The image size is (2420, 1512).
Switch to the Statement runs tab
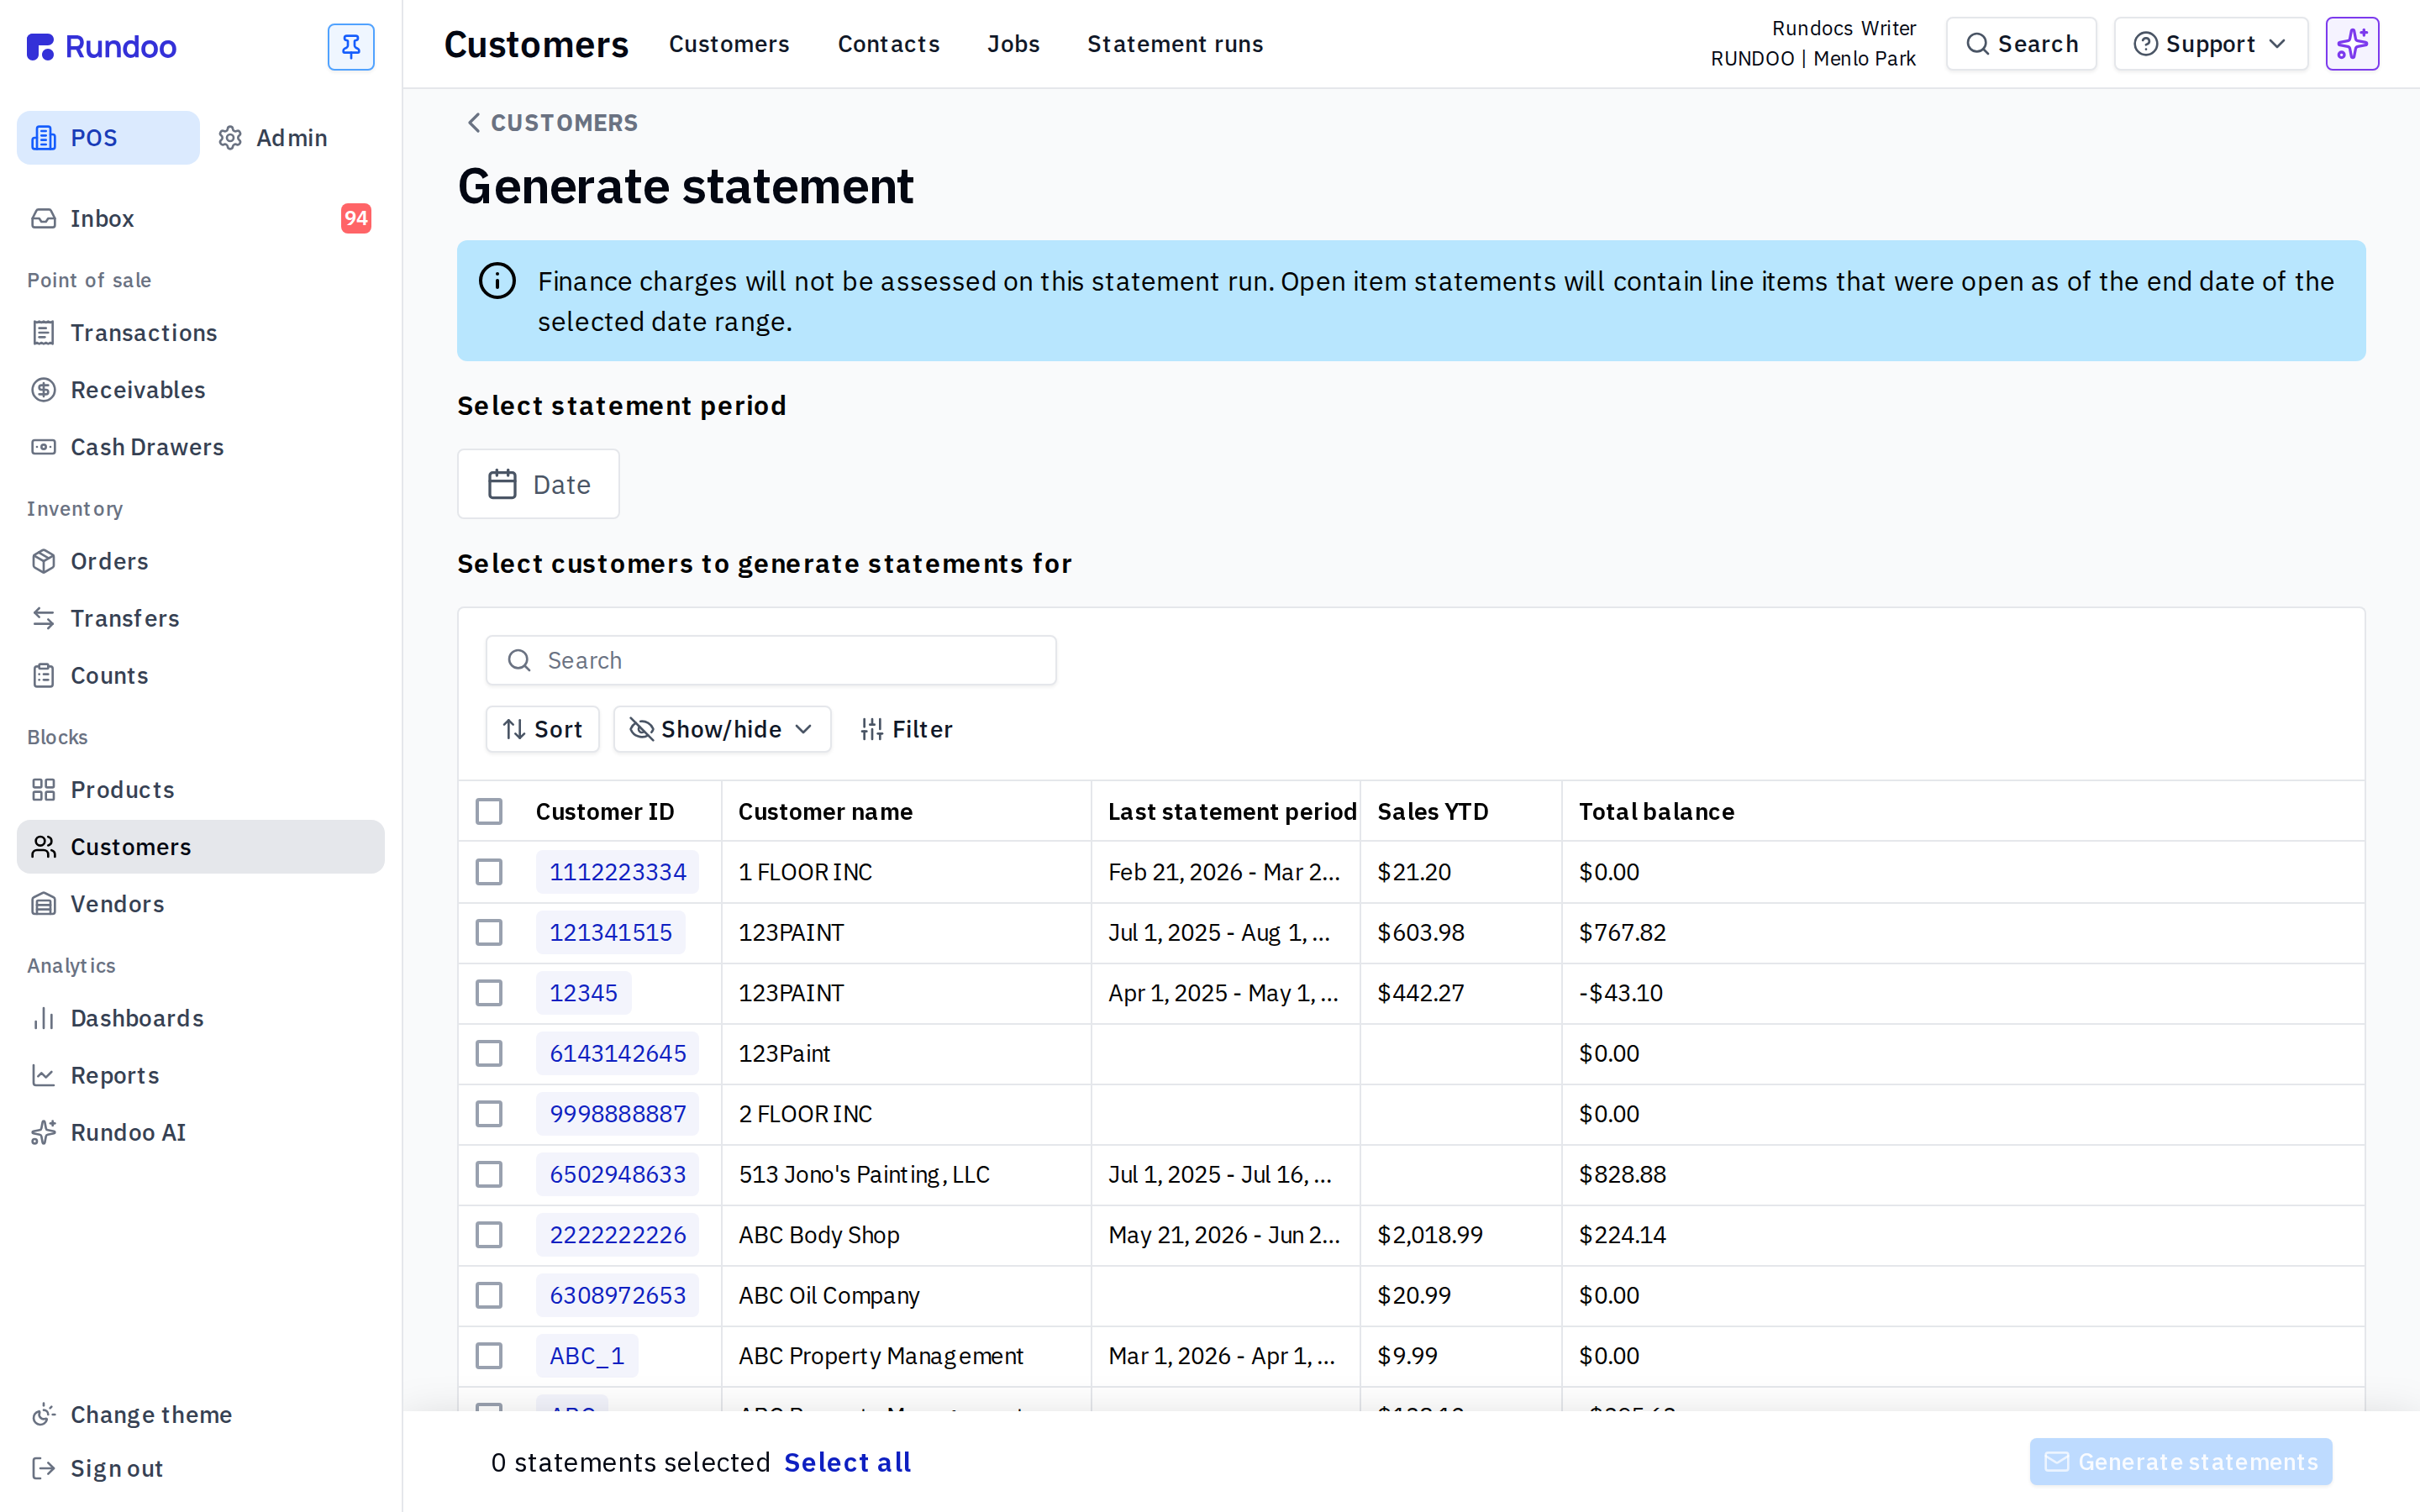click(x=1175, y=44)
